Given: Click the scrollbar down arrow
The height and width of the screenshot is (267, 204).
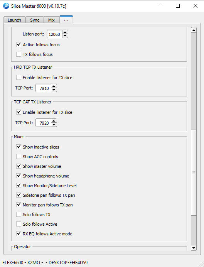Looking at the screenshot, I should click(x=194, y=248).
